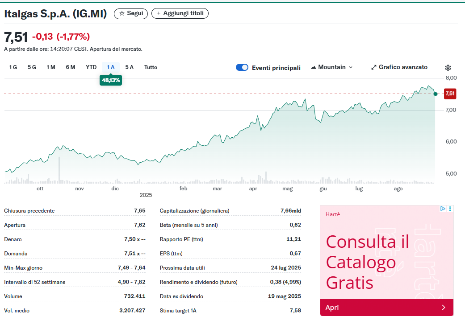Show the Tutto full history range
This screenshot has width=465, height=316.
point(151,67)
